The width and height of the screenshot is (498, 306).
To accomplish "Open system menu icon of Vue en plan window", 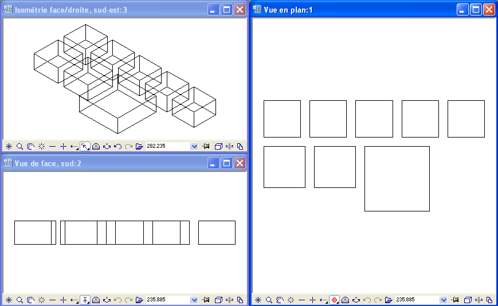I will (x=257, y=10).
